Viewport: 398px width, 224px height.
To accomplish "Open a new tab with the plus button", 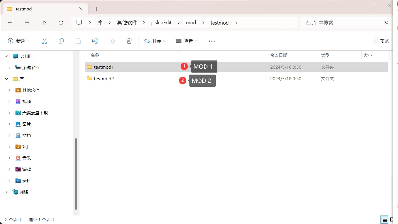I will (x=96, y=9).
